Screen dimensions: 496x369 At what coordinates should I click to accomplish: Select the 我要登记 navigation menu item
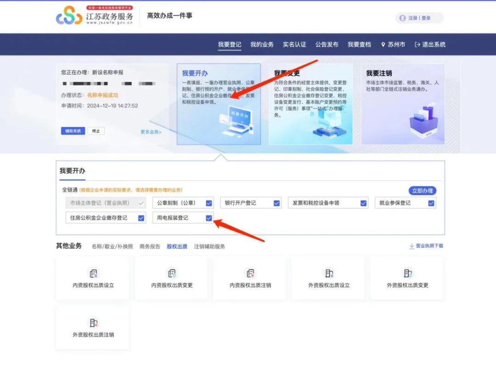coord(229,44)
